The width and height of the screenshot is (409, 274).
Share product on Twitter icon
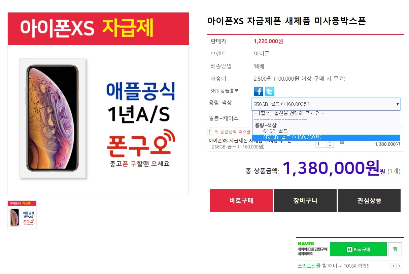(270, 91)
